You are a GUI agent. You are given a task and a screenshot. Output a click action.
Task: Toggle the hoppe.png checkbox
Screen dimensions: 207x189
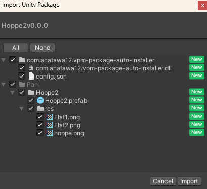click(40, 133)
